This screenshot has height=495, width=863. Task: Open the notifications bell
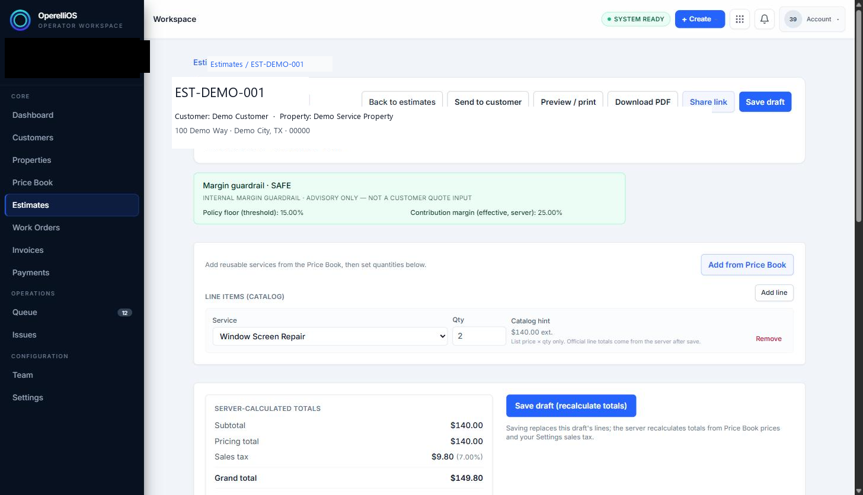coord(765,19)
